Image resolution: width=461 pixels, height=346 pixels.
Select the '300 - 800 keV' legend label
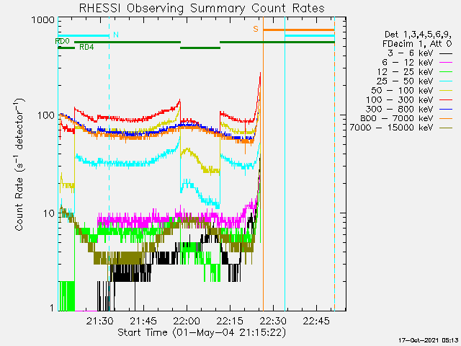click(x=400, y=109)
